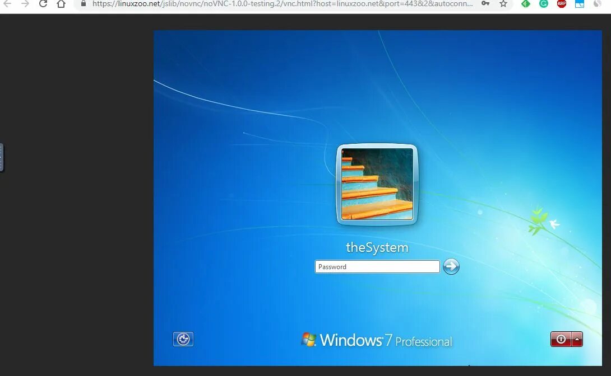The image size is (611, 376).
Task: Click the browser reload button
Action: (43, 4)
